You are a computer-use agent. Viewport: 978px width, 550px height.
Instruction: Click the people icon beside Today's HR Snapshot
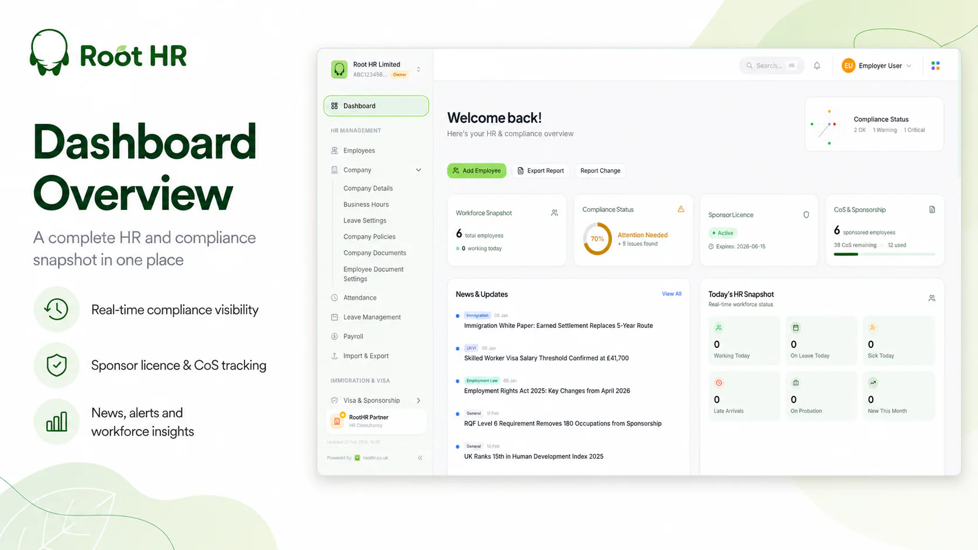[x=932, y=298]
